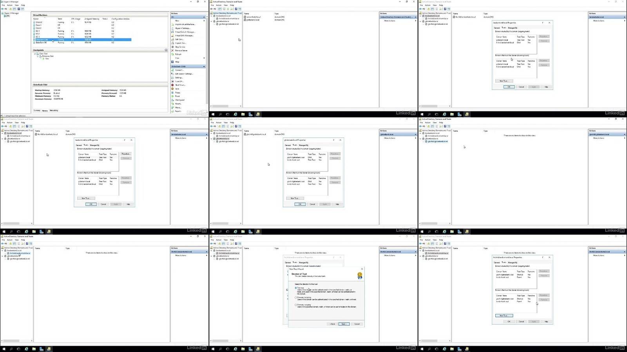Click the Refresh icon in Hyper-V Actions pane

point(172,54)
